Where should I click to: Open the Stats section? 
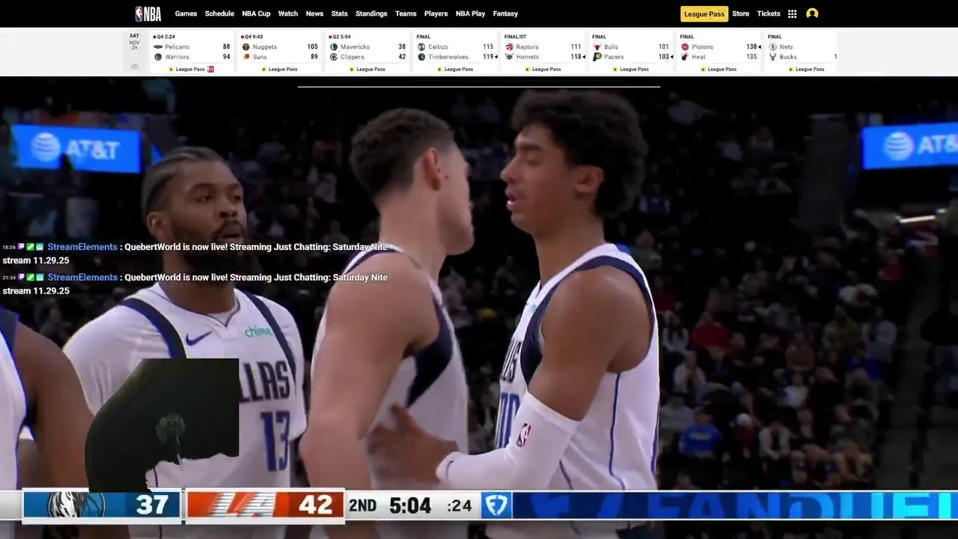coord(340,13)
